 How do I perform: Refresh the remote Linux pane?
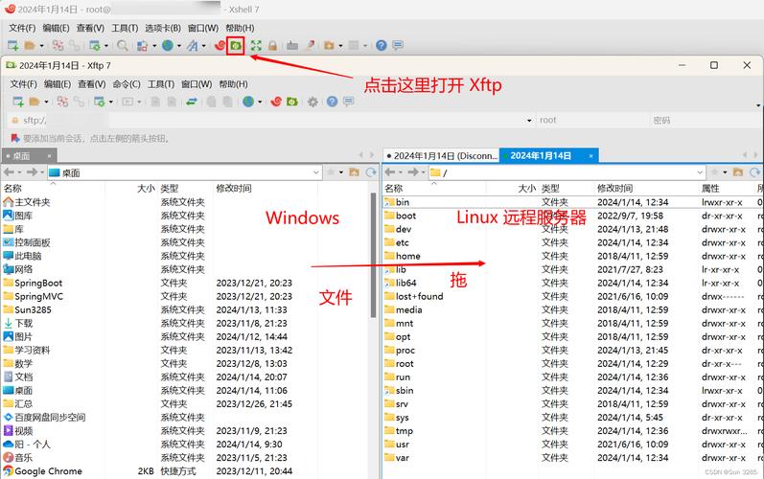point(754,172)
